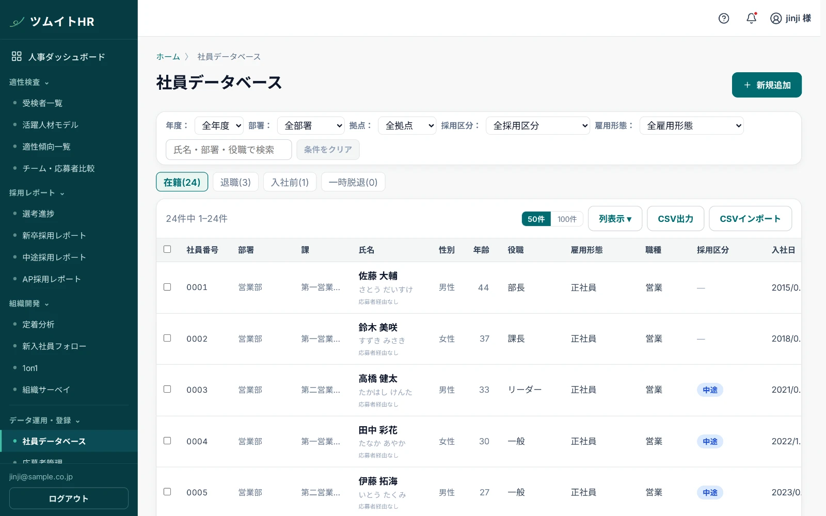Sort by 社員番号 column header

coord(202,250)
